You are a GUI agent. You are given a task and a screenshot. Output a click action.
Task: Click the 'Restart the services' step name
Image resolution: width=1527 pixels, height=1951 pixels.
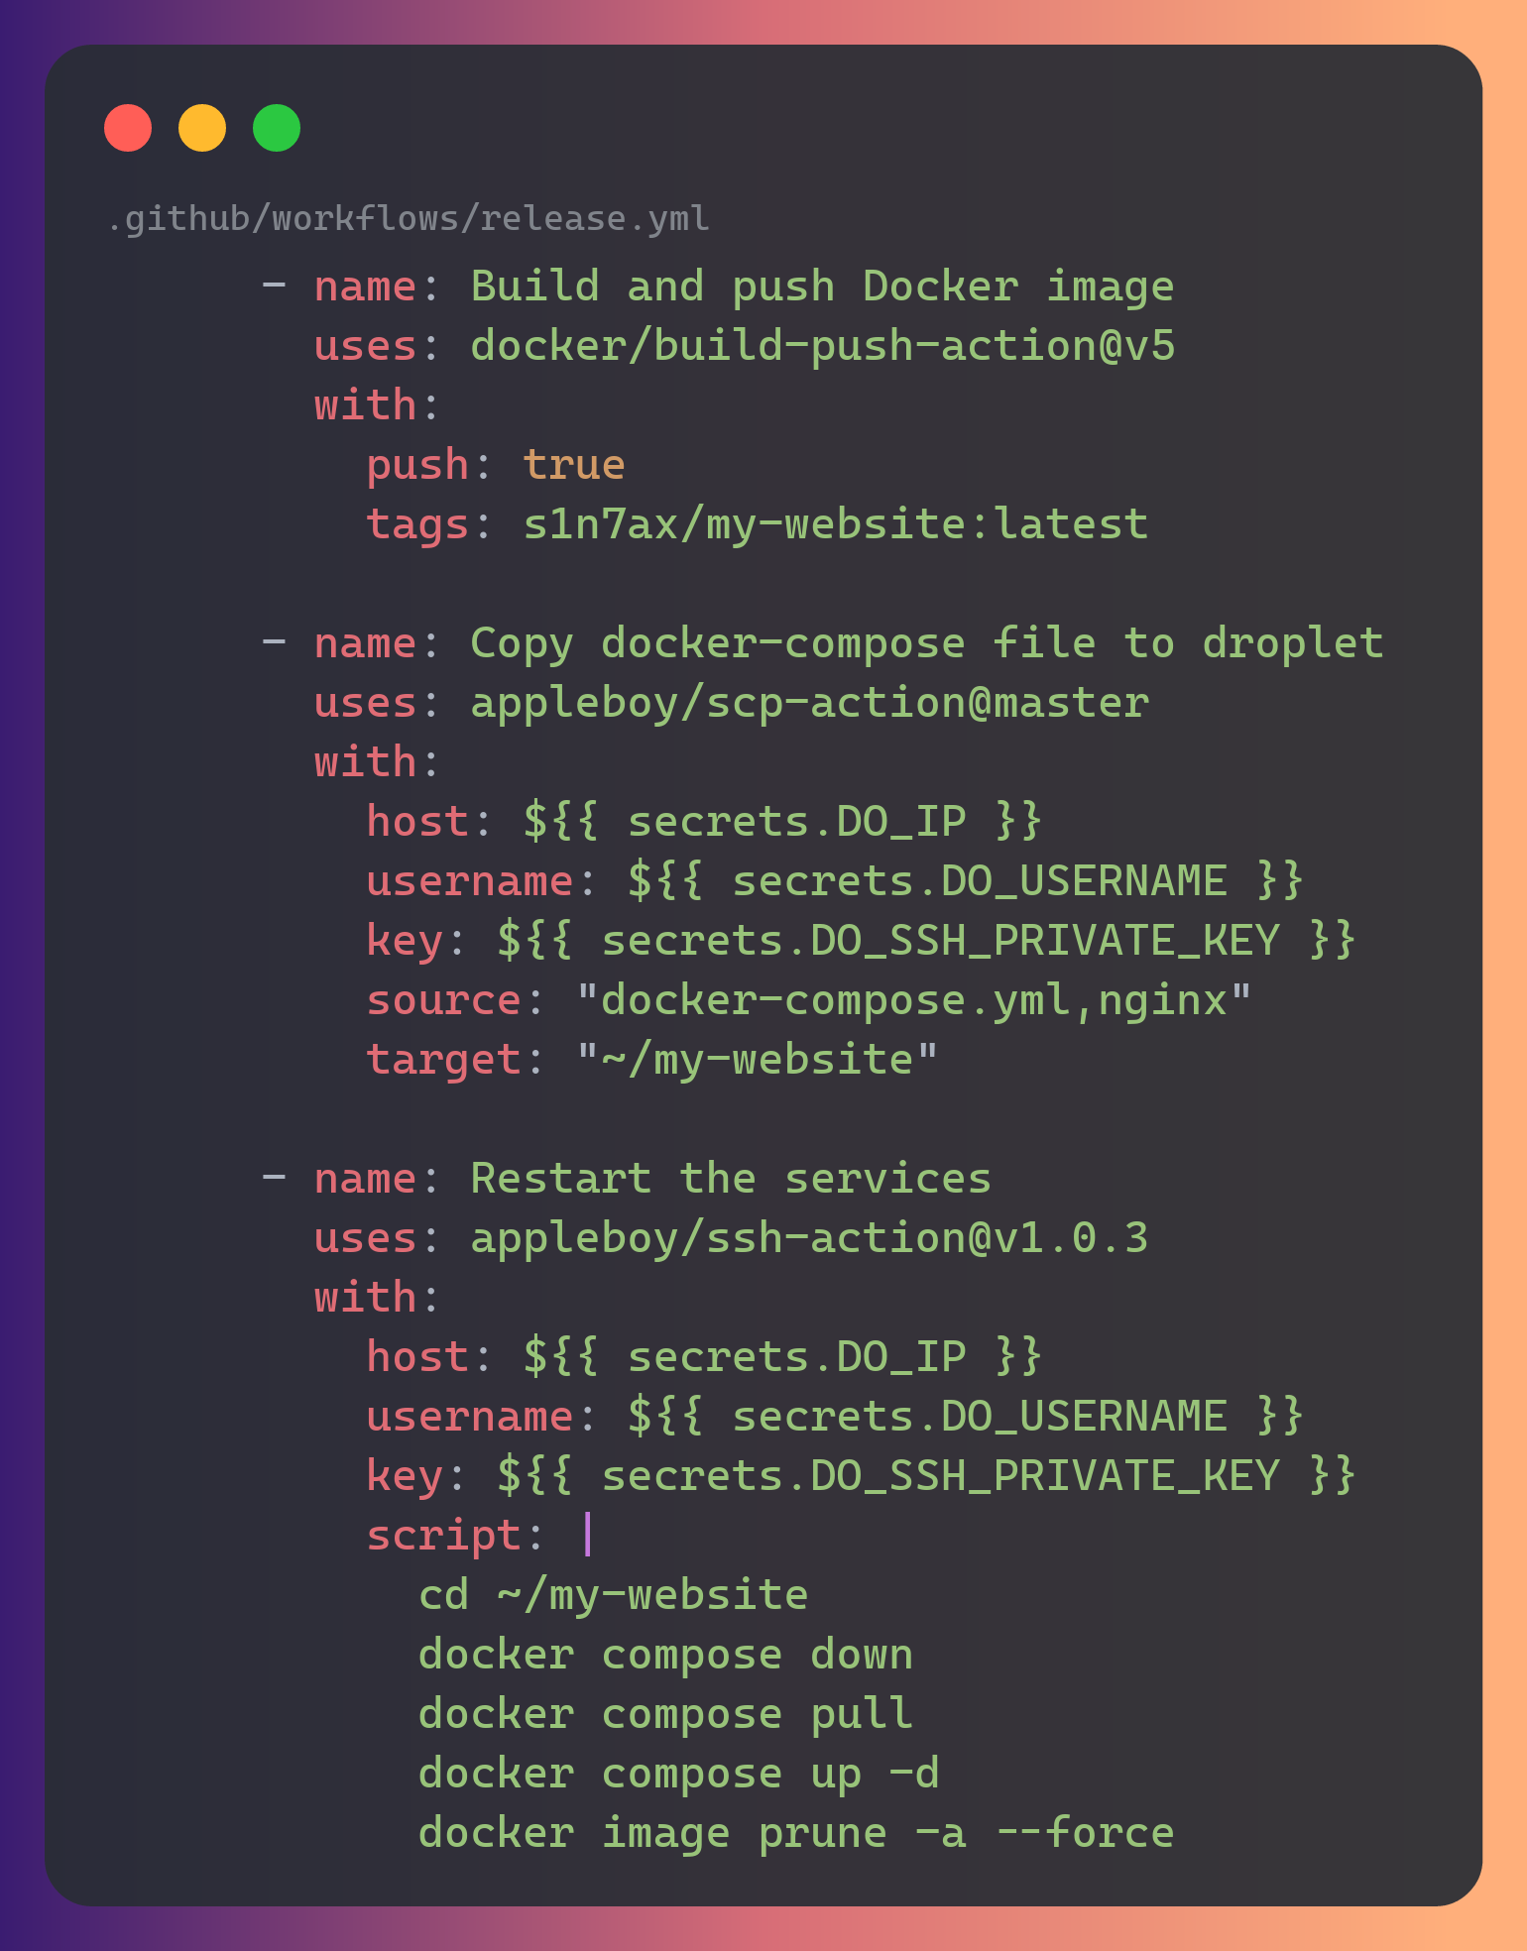click(x=731, y=1179)
